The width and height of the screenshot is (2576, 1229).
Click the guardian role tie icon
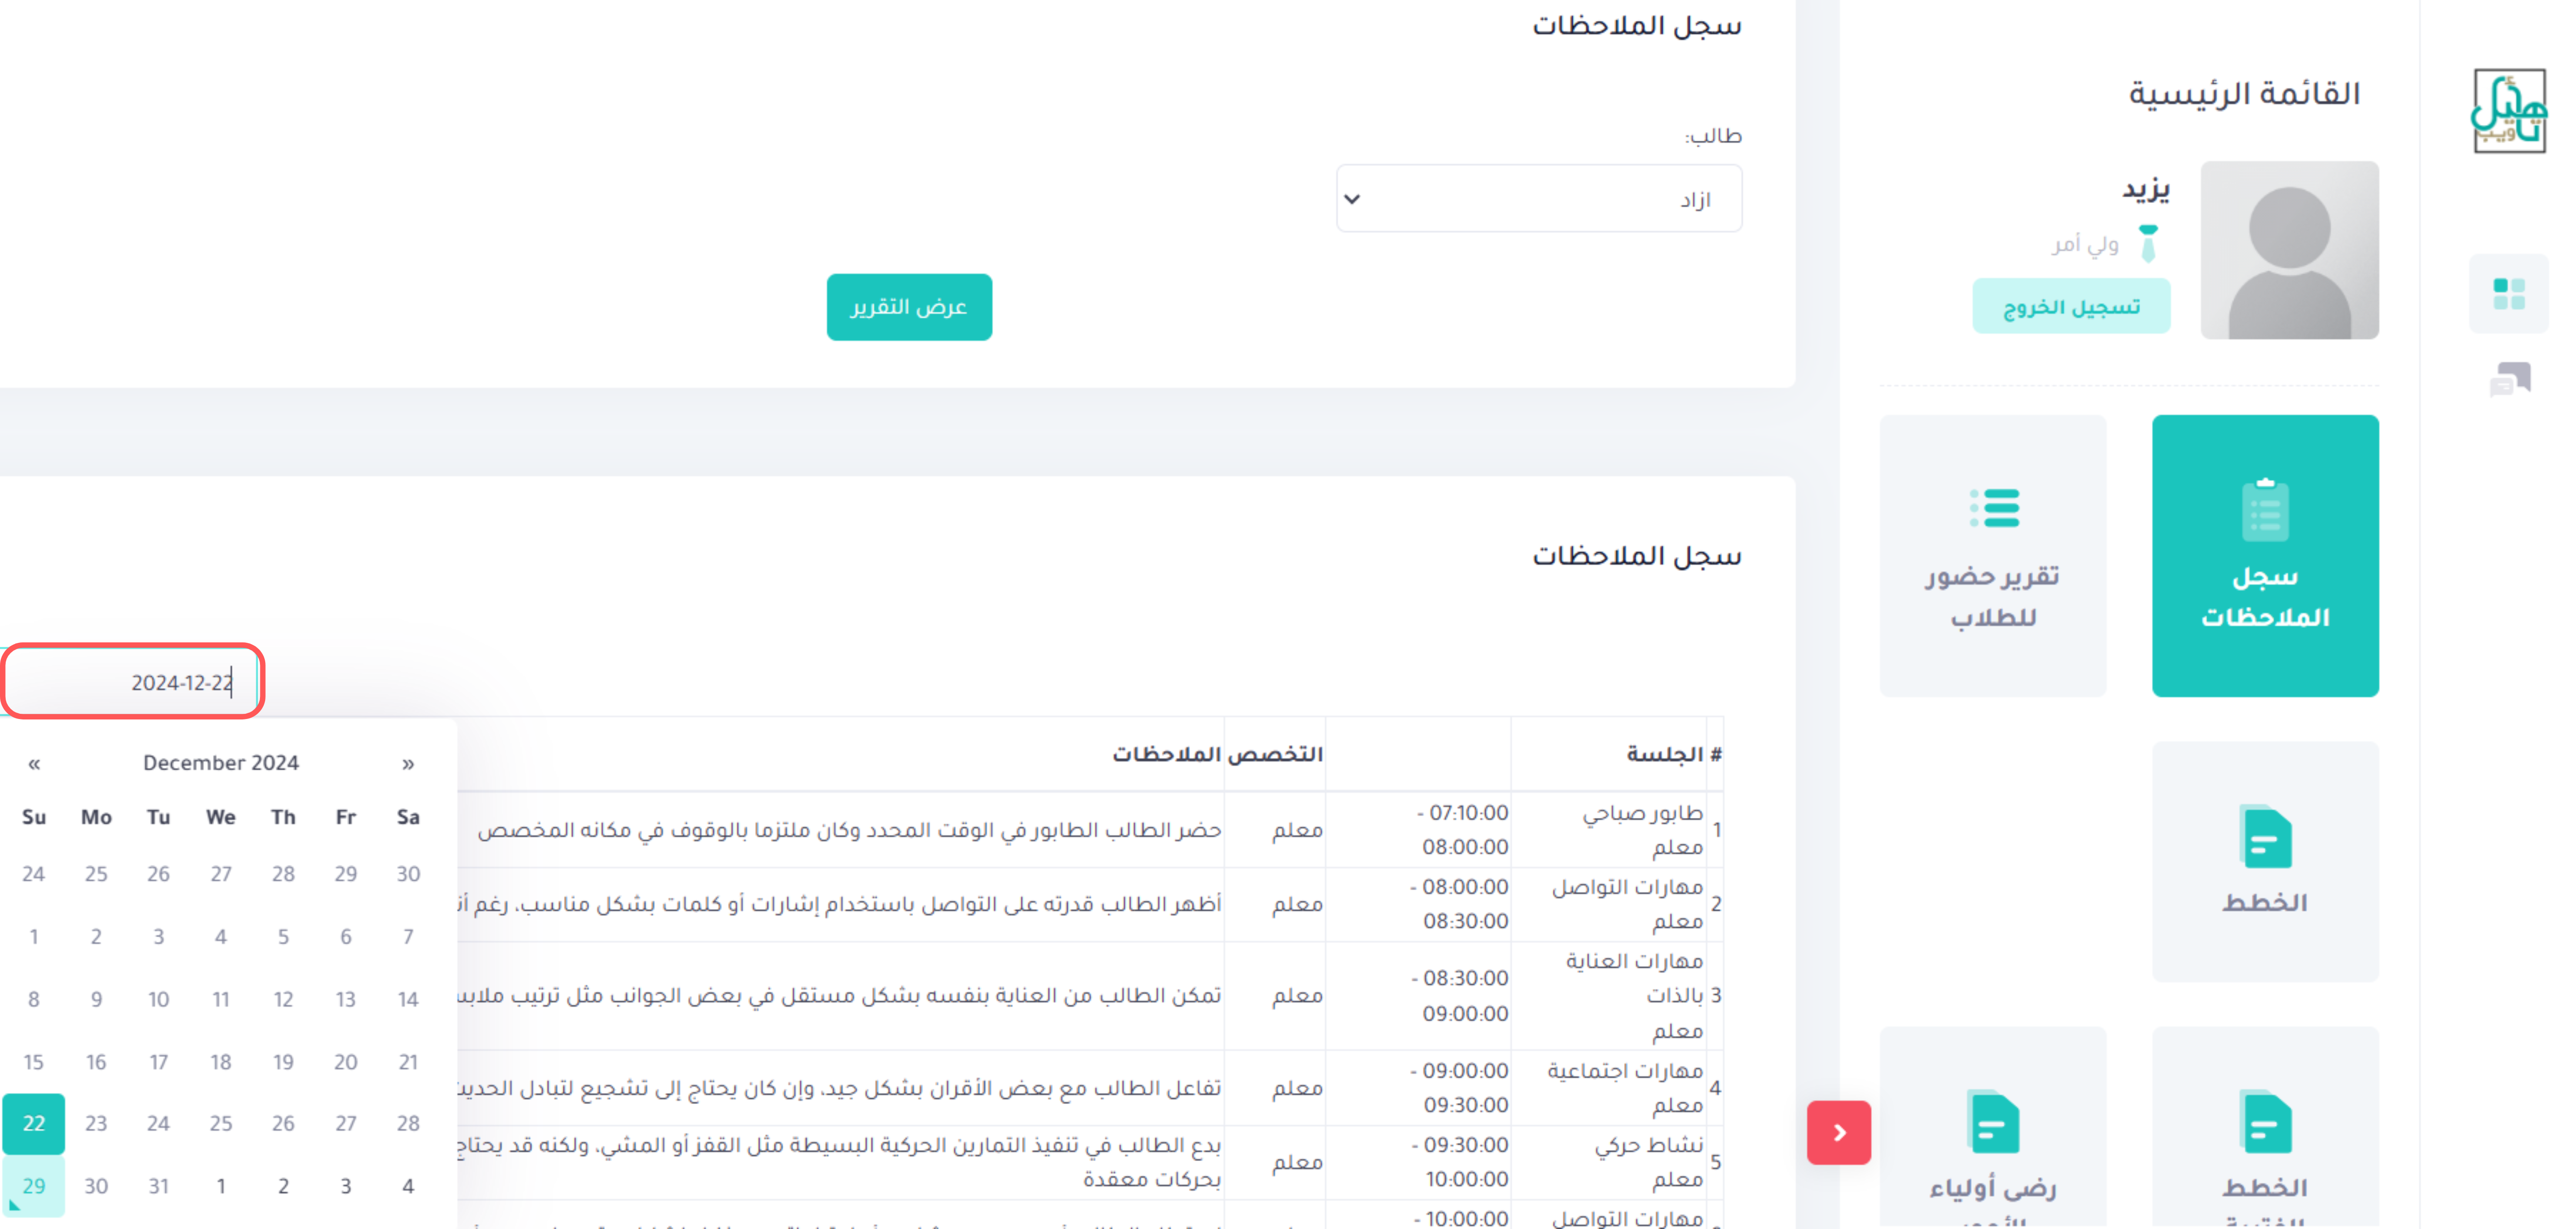click(x=2147, y=243)
